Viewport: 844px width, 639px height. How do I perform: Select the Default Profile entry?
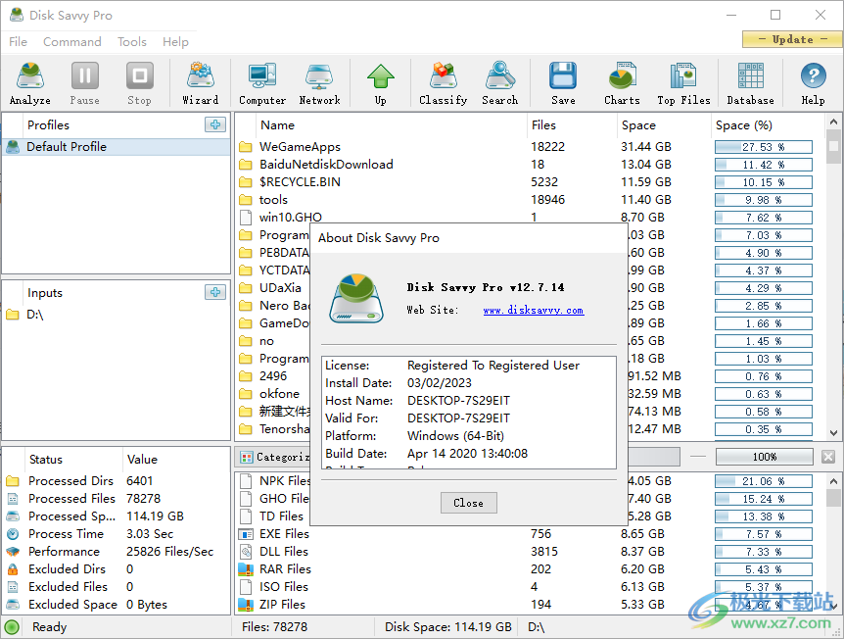point(117,147)
